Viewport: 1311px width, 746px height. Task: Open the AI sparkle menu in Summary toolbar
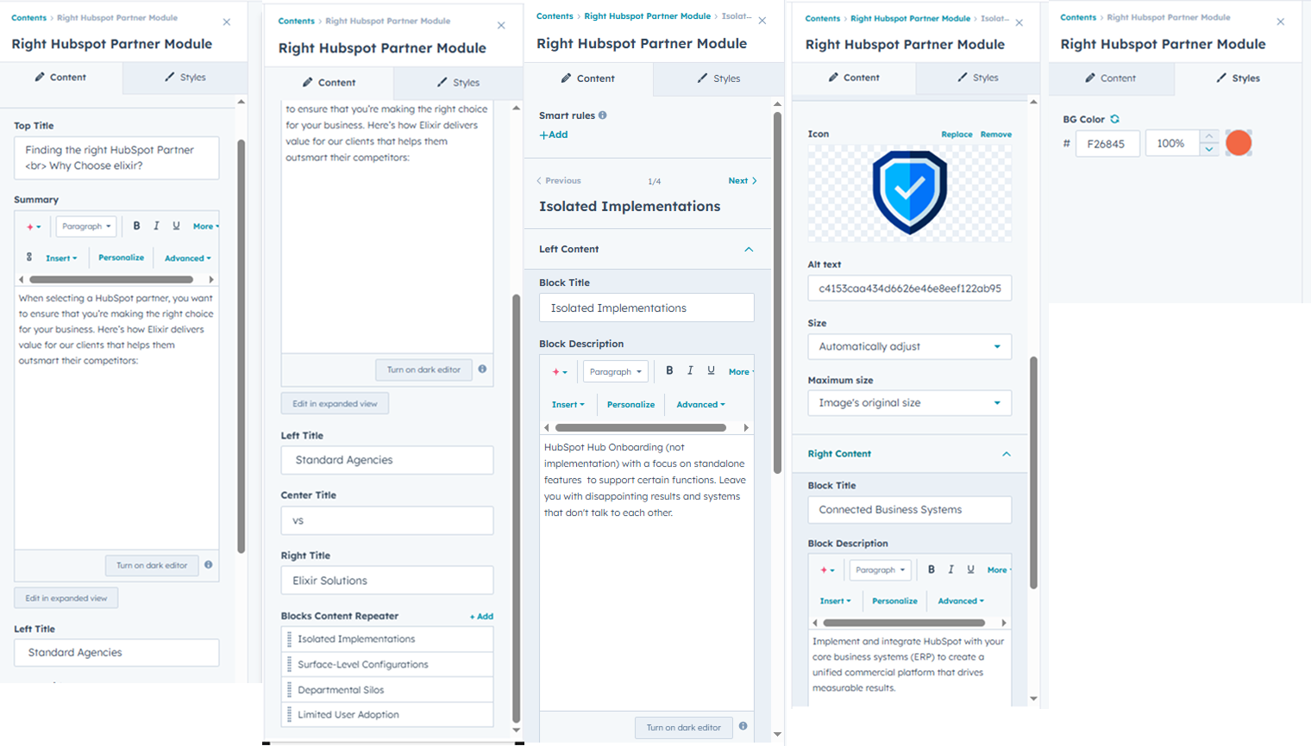(34, 227)
